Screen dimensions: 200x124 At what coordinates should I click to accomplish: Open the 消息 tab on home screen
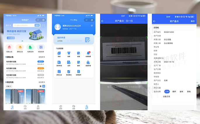pos(25,107)
